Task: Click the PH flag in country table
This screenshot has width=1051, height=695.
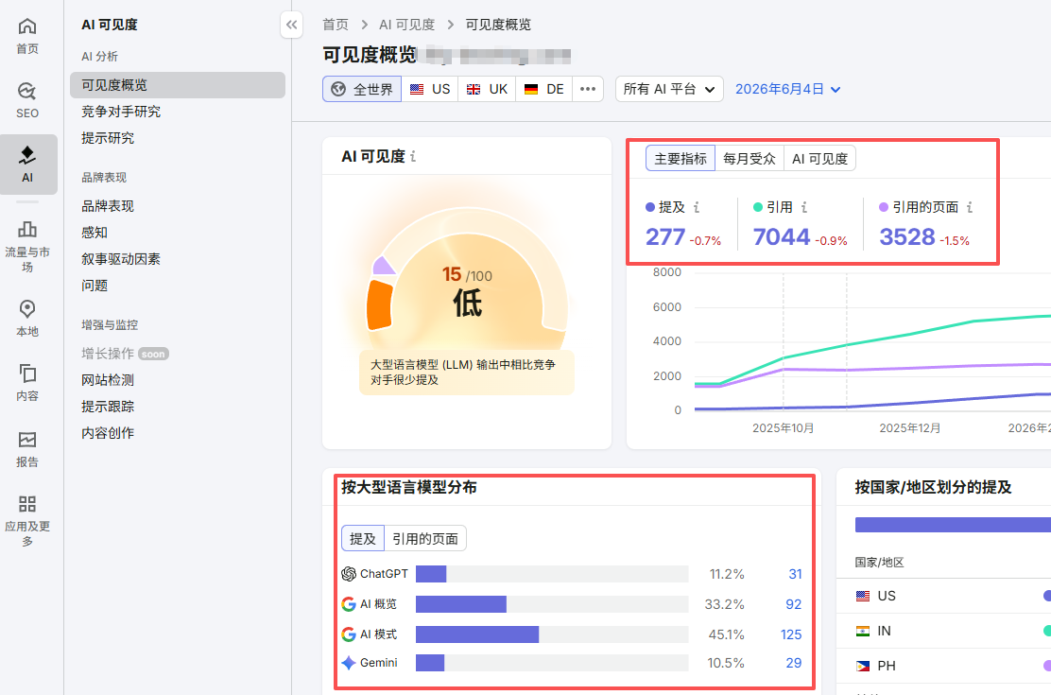Action: [x=863, y=666]
